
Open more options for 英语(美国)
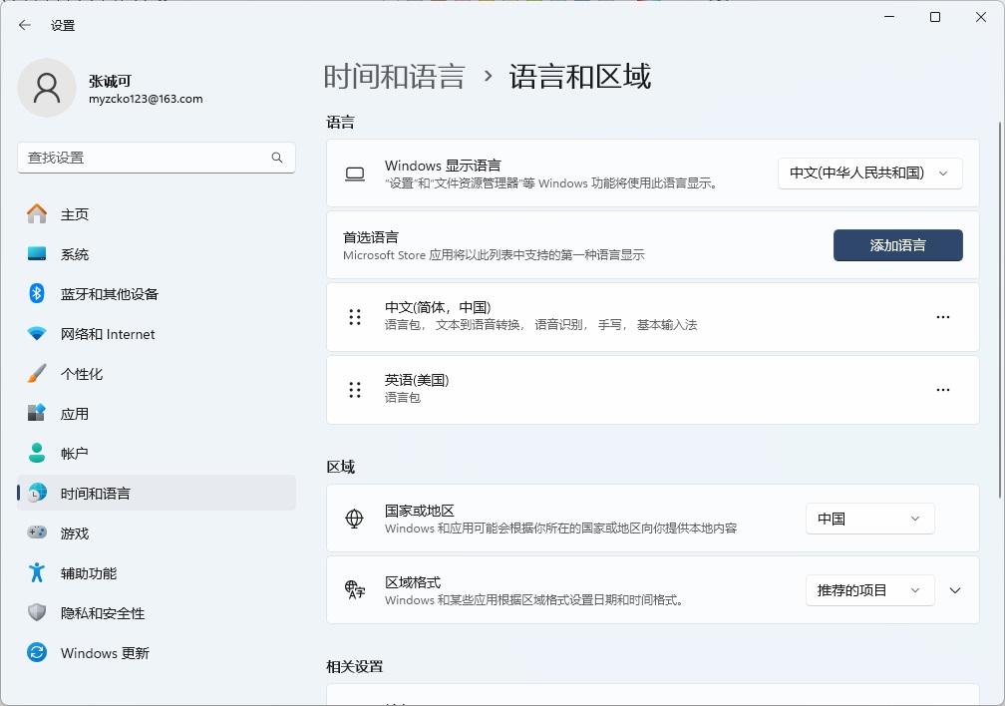point(943,390)
